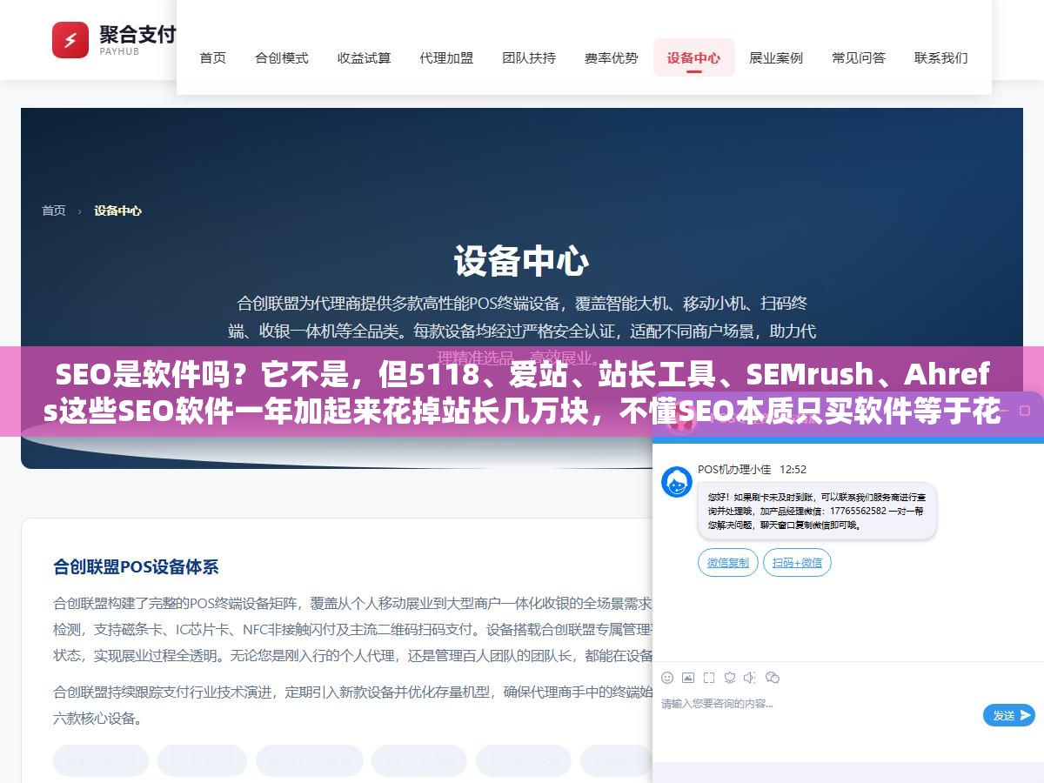The image size is (1044, 783).
Task: Open 费率优势 menu item
Action: (612, 58)
